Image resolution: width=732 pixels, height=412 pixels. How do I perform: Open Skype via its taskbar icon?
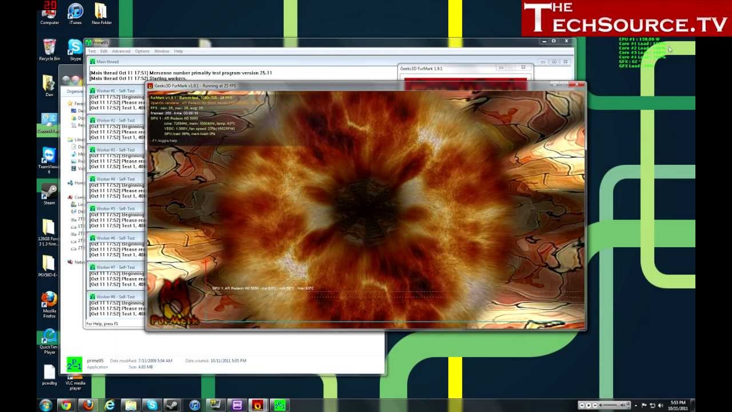pos(152,405)
